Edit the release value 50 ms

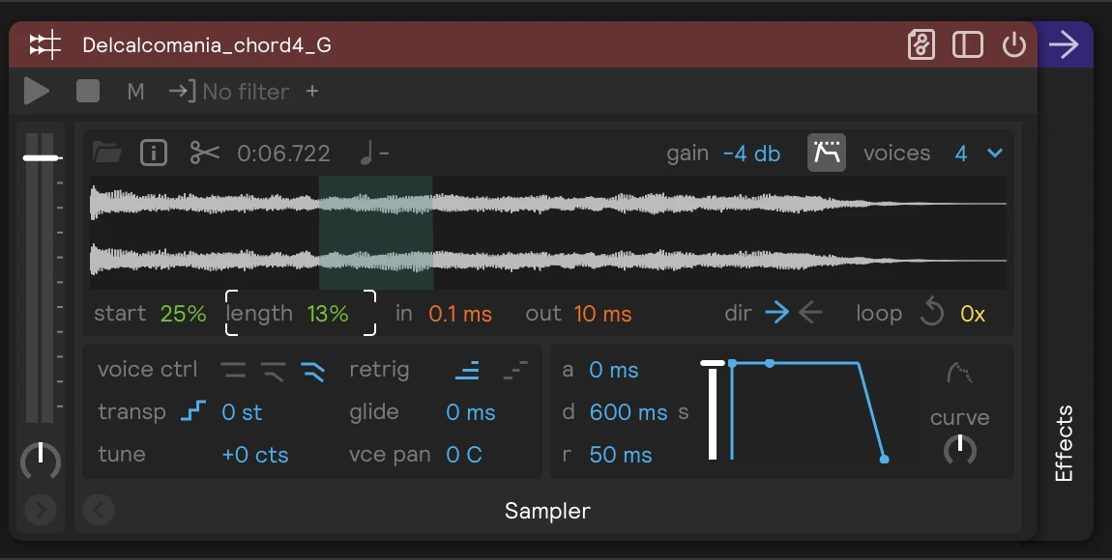[621, 455]
